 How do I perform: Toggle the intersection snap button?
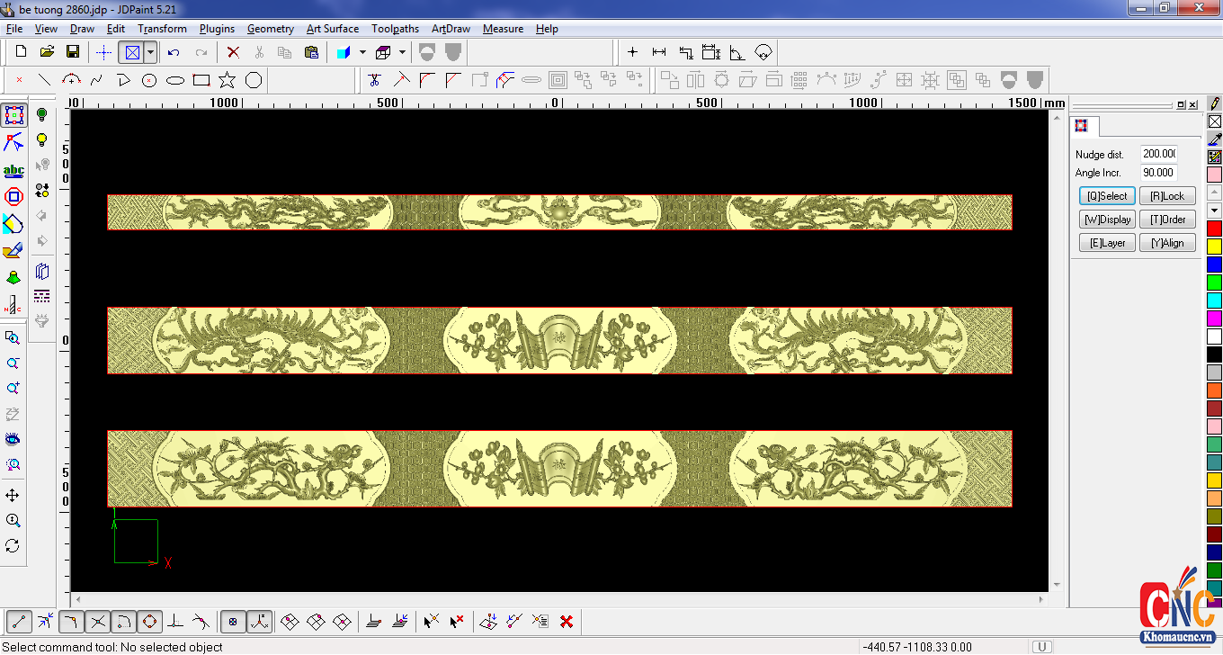pyautogui.click(x=98, y=621)
